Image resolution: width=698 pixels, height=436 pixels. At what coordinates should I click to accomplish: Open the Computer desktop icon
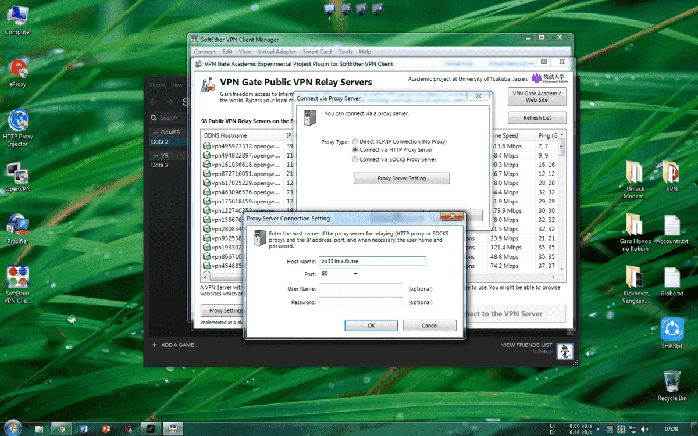[x=17, y=20]
